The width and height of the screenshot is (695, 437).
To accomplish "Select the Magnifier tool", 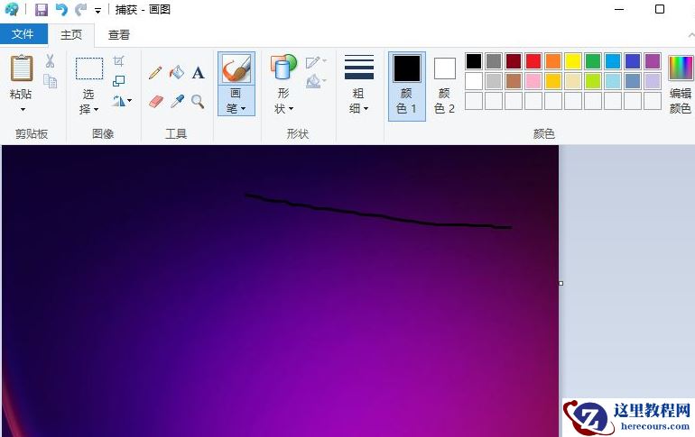I will [x=198, y=102].
